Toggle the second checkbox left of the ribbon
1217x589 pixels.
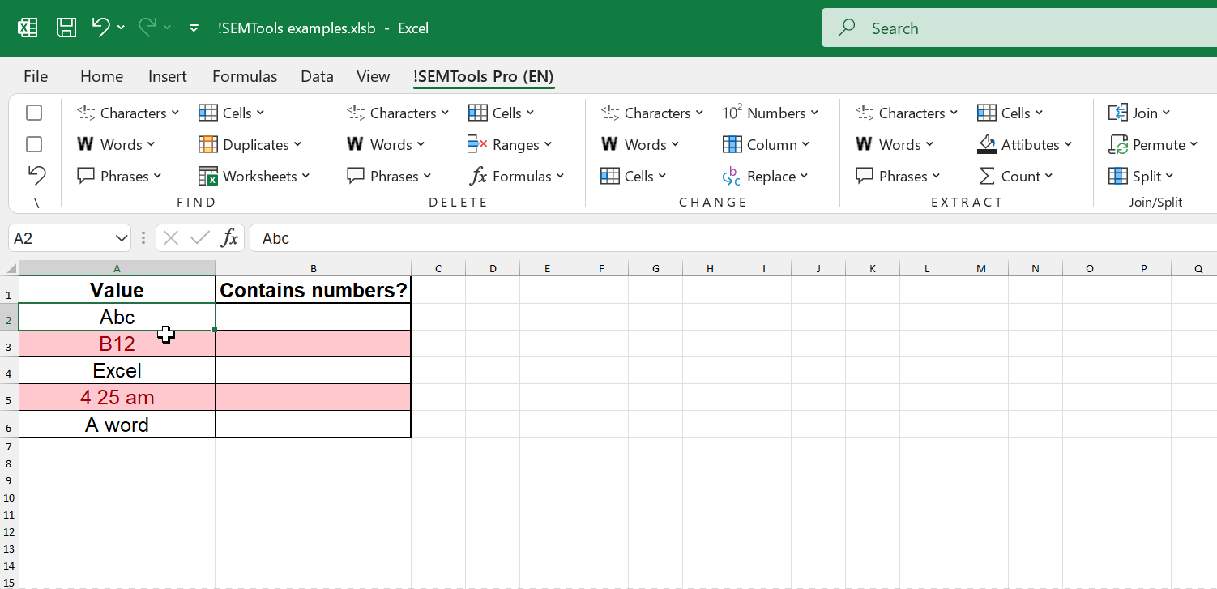tap(34, 144)
